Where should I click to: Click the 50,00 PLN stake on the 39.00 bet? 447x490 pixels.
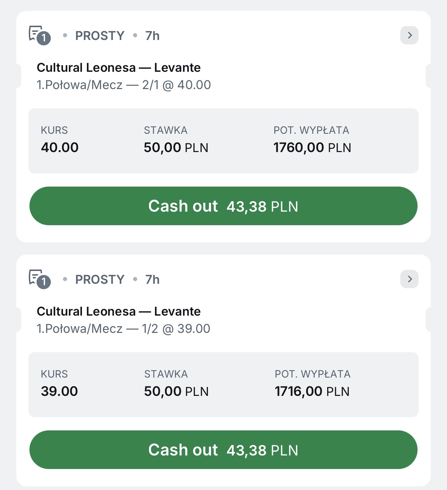tap(176, 391)
